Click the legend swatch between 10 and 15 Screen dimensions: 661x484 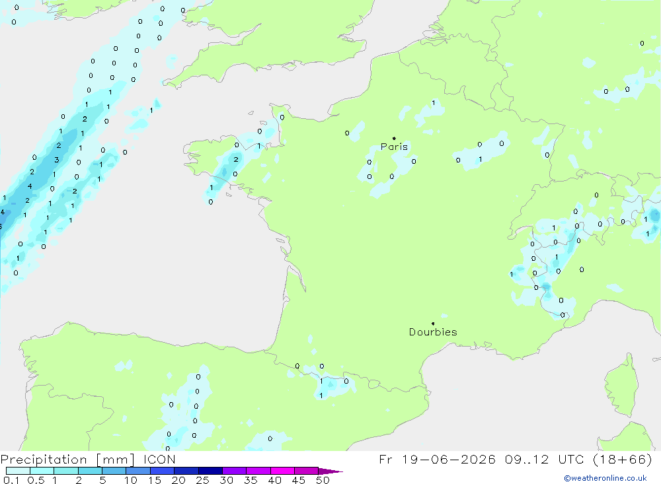point(138,471)
